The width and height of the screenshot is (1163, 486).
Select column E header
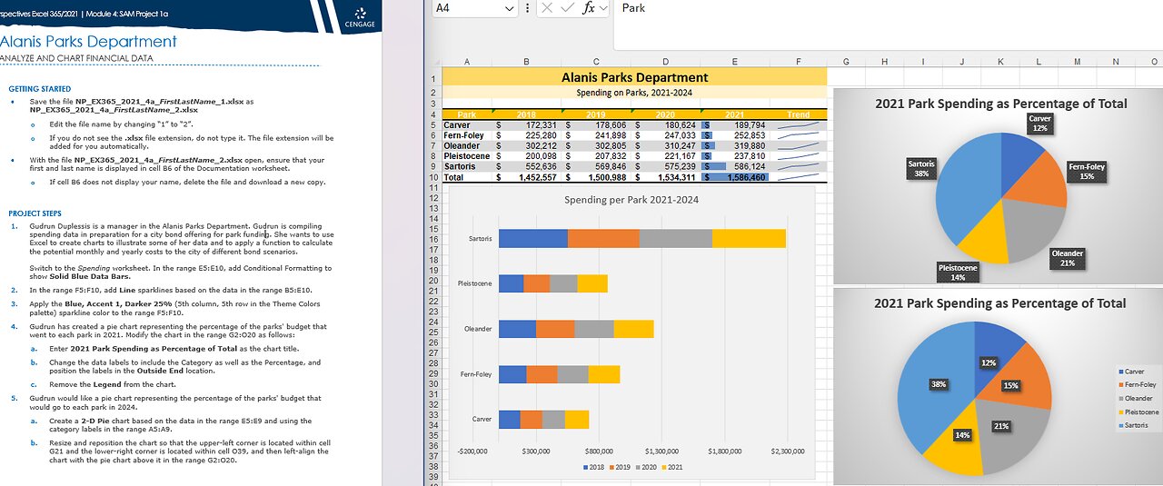[734, 62]
